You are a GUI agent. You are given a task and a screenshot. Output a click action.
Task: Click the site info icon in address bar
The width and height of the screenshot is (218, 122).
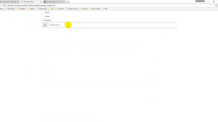8,5
